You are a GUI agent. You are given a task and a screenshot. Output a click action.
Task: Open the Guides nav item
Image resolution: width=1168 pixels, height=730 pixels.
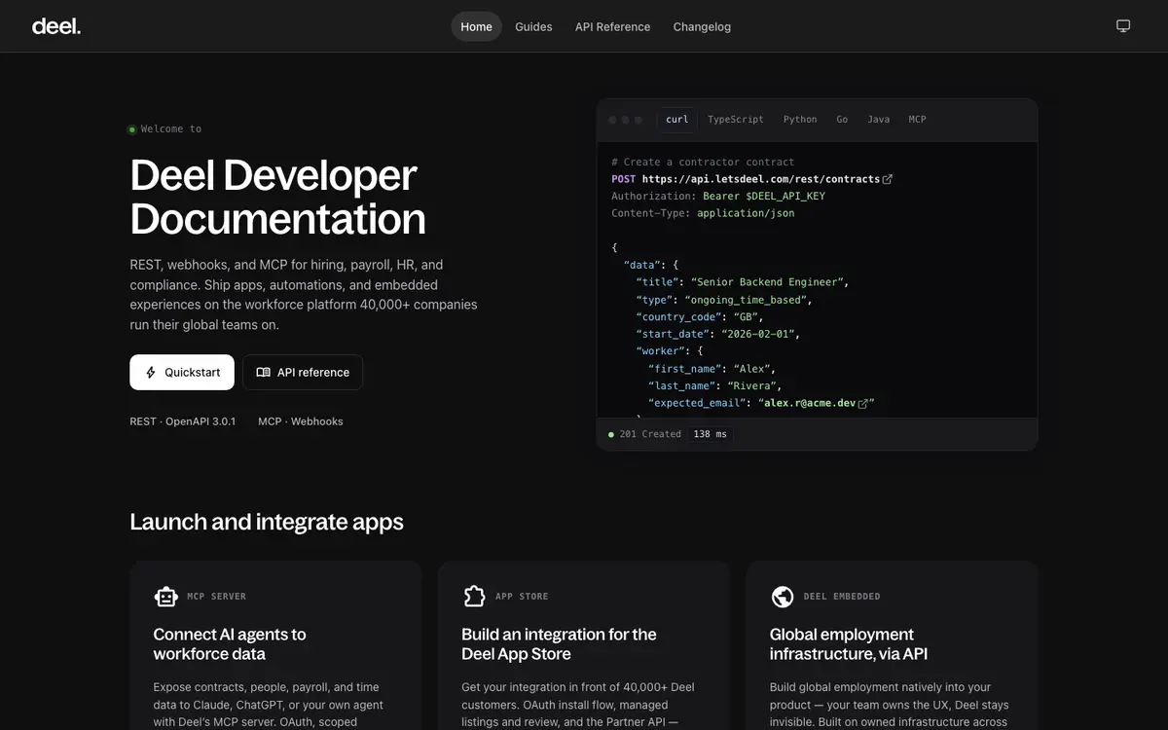tap(533, 26)
